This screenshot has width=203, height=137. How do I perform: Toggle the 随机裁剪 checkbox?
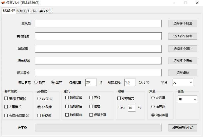point(67,98)
